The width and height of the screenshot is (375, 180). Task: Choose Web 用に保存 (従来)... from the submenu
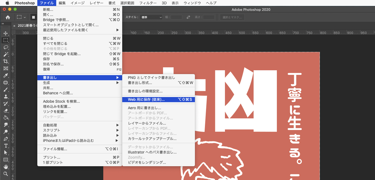[158, 99]
